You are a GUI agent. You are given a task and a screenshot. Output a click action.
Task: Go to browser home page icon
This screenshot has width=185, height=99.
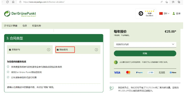pos(13,2)
